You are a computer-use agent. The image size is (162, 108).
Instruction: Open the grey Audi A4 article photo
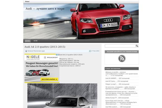click(x=62, y=96)
